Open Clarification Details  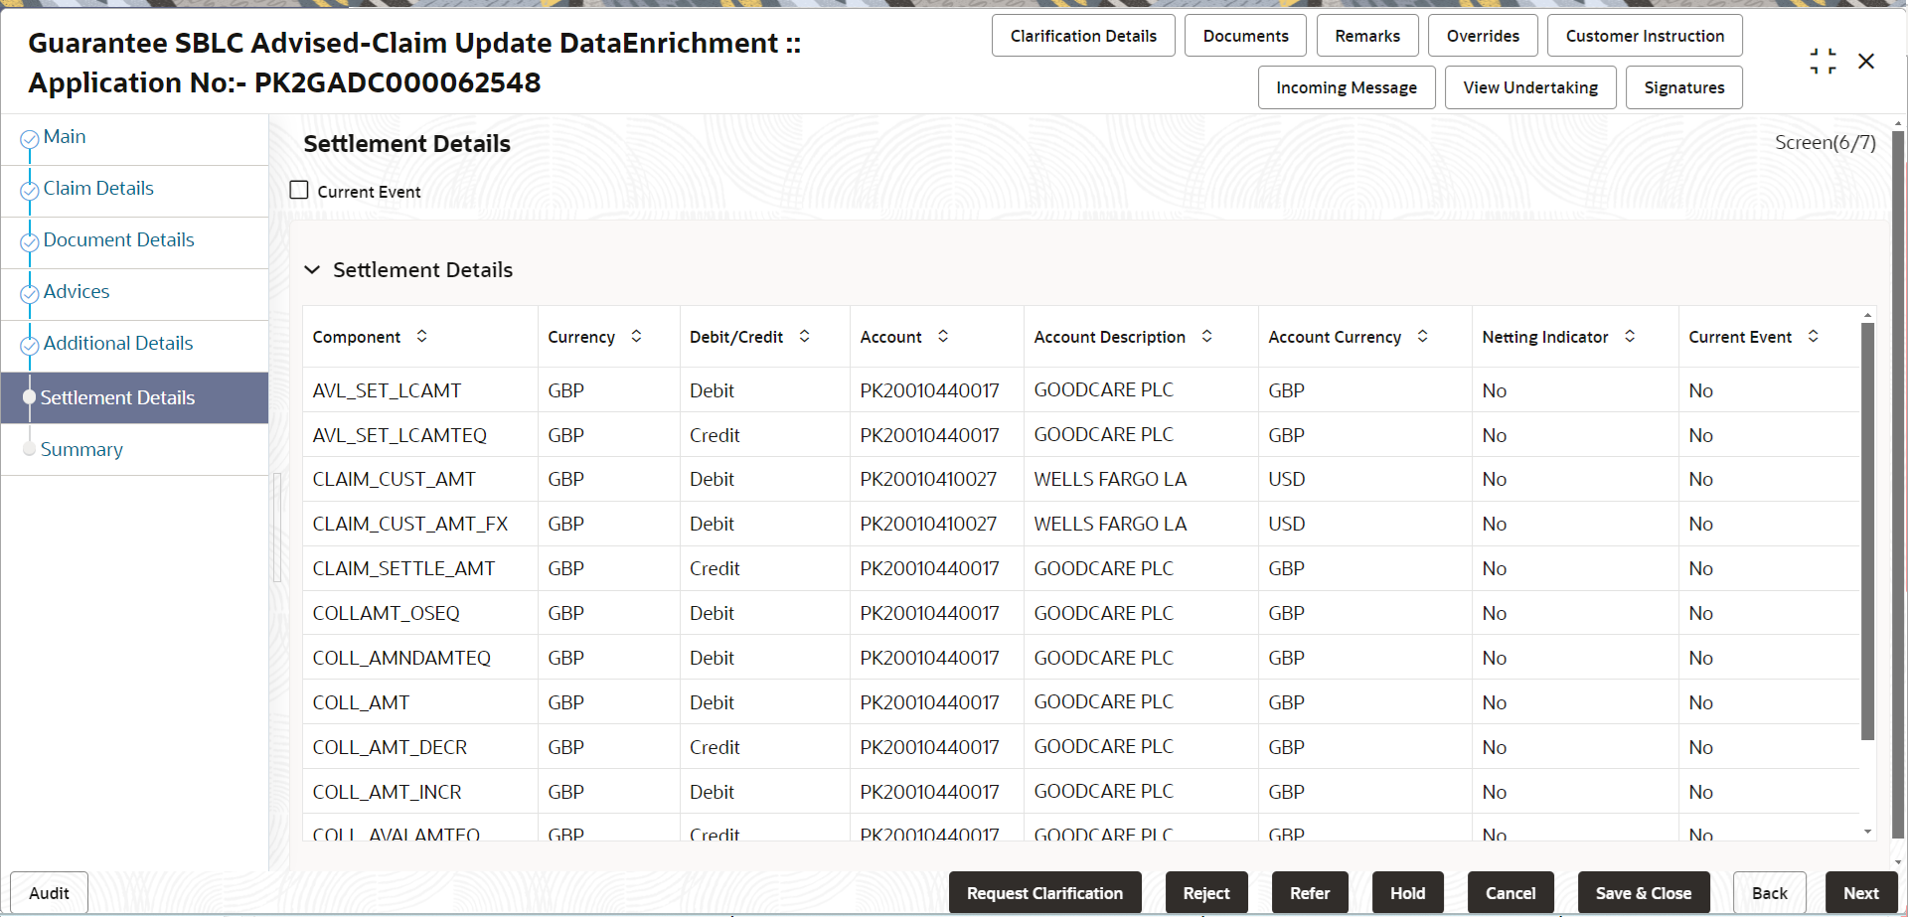[x=1083, y=36]
